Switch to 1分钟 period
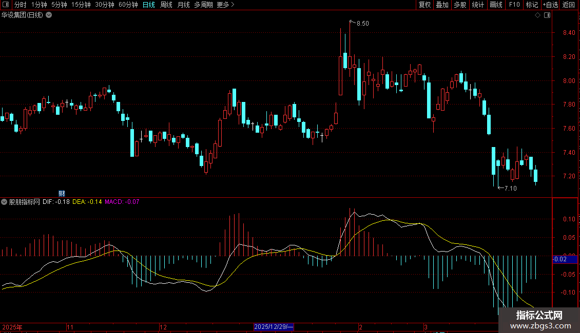 coord(39,5)
